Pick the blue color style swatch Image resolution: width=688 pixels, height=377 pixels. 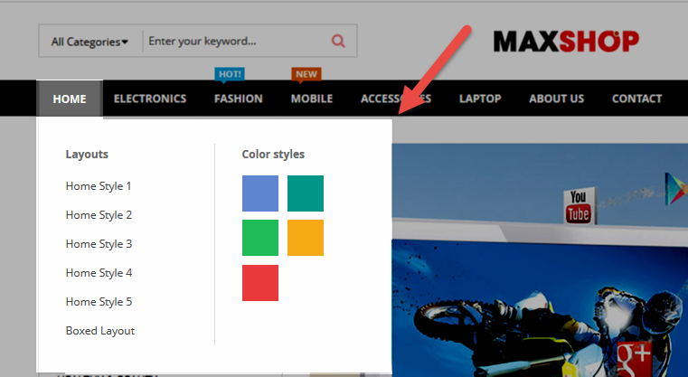coord(260,193)
